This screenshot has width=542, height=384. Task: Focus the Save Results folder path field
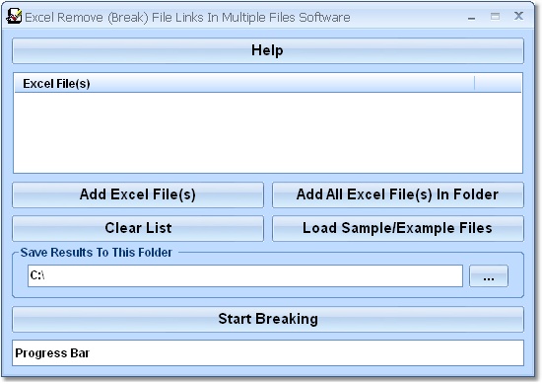(x=245, y=276)
